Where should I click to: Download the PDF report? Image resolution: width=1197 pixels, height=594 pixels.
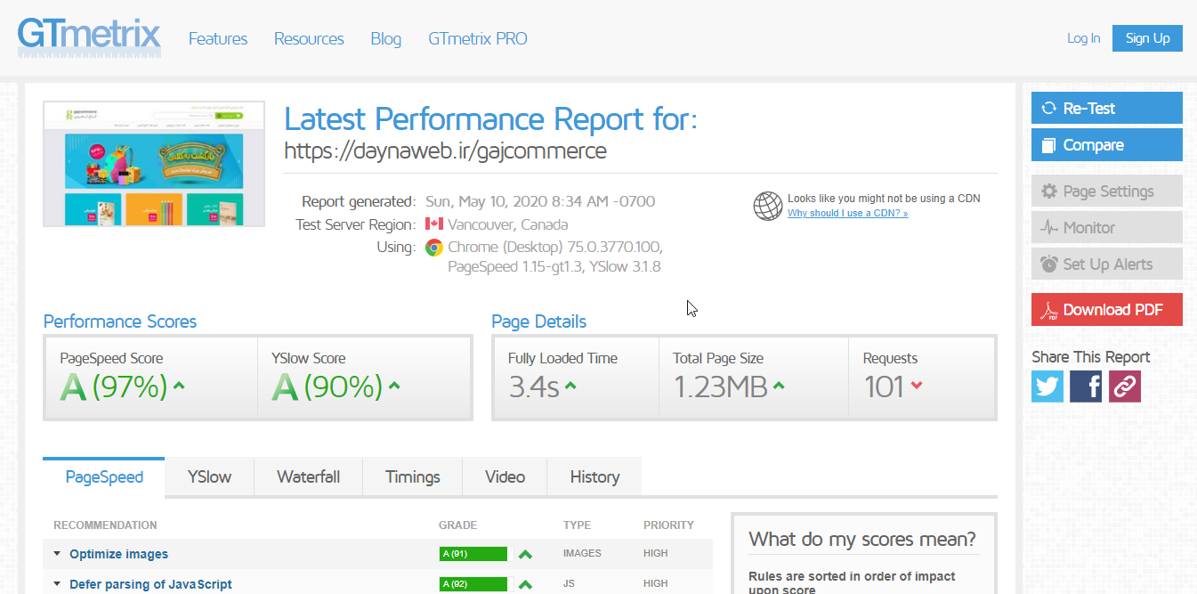(x=1107, y=309)
